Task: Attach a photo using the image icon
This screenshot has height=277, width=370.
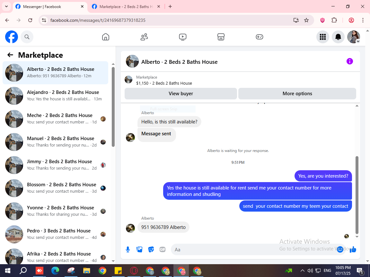Action: tap(139, 249)
